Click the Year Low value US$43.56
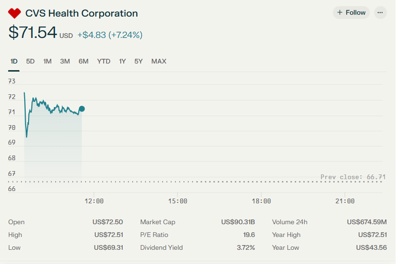Screen dimensions: 396x264 tap(371, 247)
